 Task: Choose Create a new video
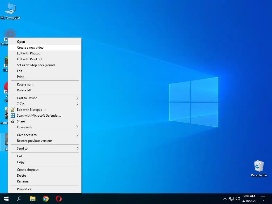tap(45, 48)
